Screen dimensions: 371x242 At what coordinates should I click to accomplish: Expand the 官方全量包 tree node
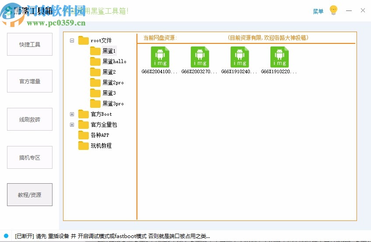72,125
